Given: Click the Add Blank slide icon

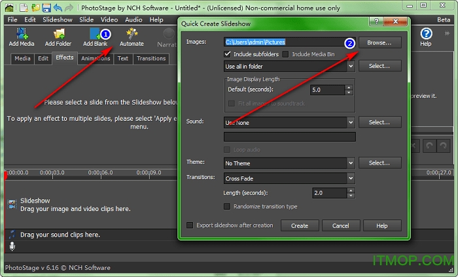Looking at the screenshot, I should [x=95, y=34].
